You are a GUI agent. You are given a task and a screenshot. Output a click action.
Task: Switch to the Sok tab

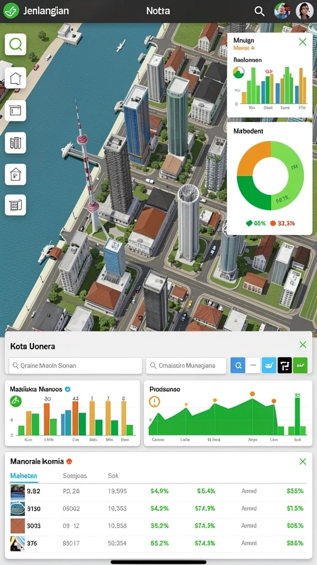pyautogui.click(x=113, y=476)
